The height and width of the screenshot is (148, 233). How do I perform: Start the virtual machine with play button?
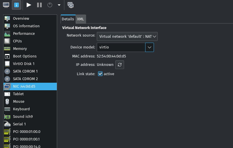click(x=29, y=5)
